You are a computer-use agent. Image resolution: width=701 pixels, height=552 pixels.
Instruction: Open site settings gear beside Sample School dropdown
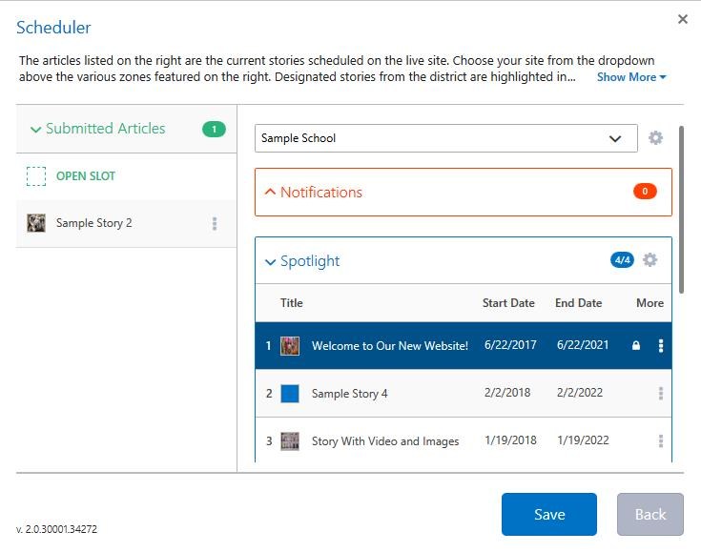coord(655,138)
